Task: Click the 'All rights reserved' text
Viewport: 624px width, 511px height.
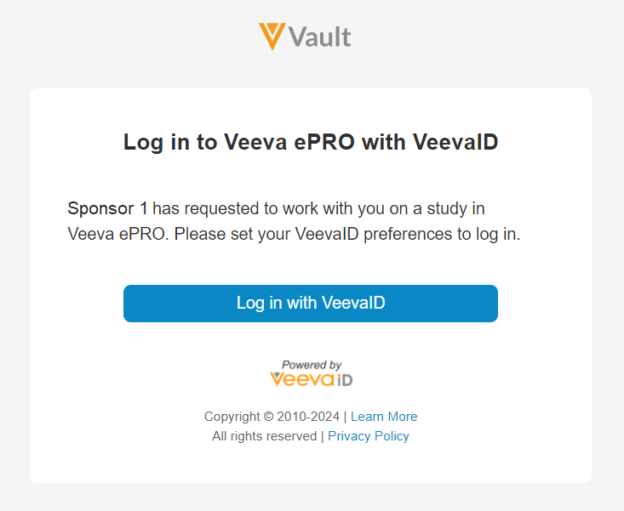Action: coord(264,436)
